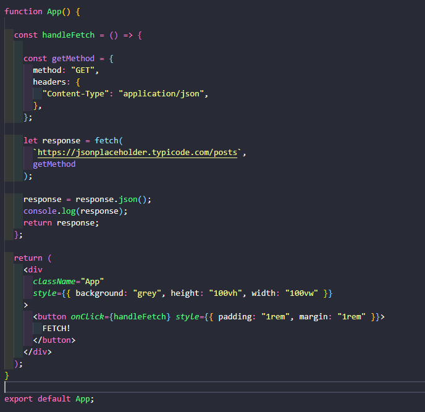Screen dimensions: 425x412
Task: Click the 'method' property key
Action: click(47, 70)
